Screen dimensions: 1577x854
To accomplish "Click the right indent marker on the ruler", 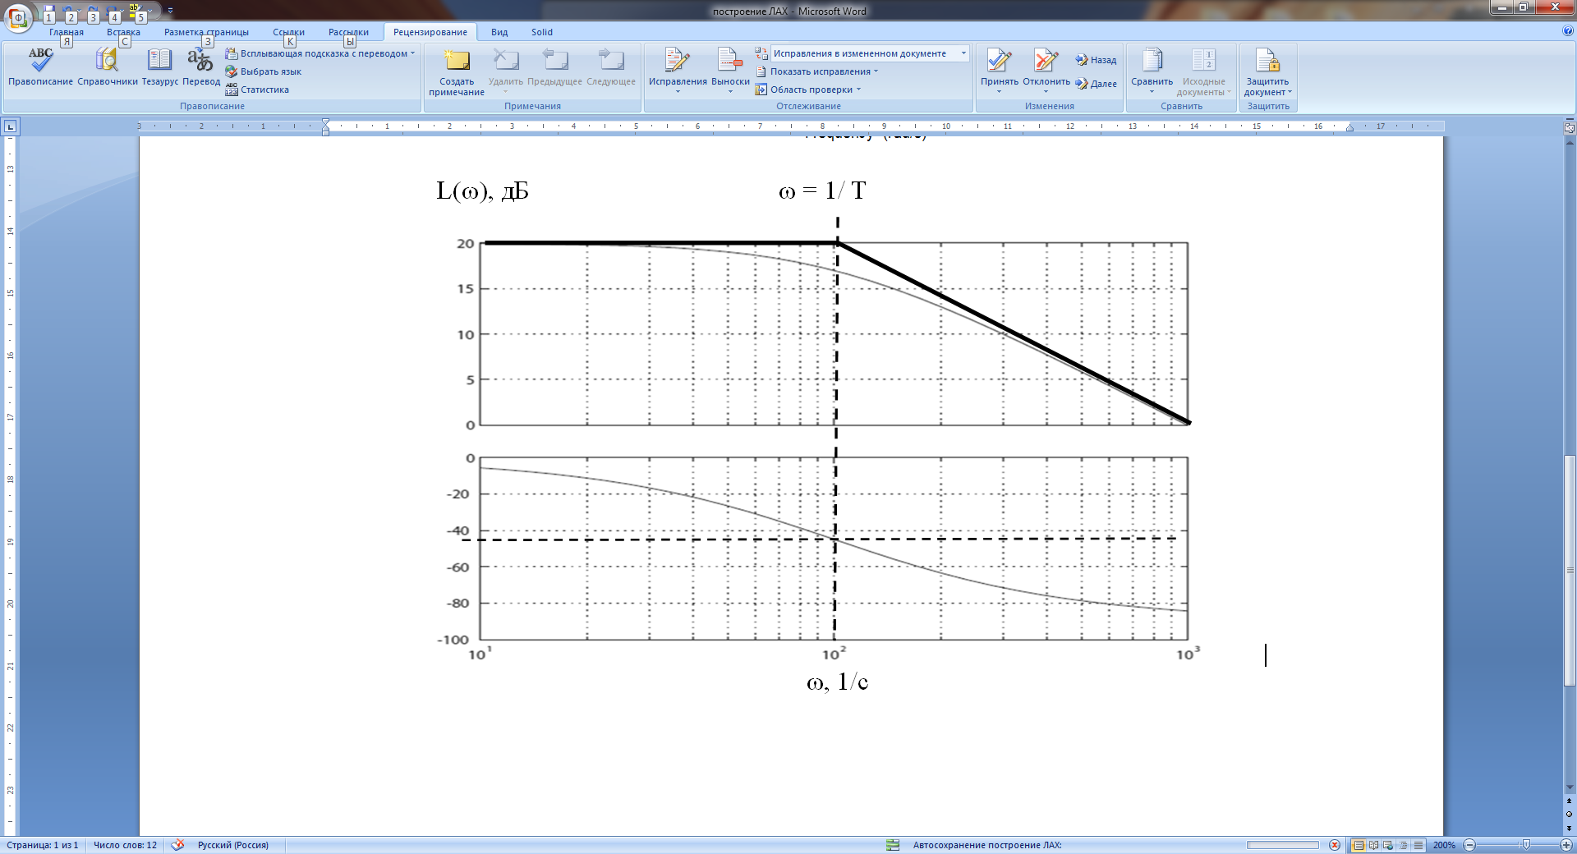I will (x=1349, y=128).
